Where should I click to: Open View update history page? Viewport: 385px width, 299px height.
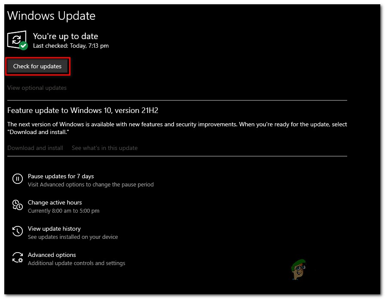(54, 229)
